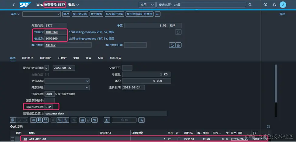
Task: Open the 应用 search scope dropdown
Action: click(147, 5)
